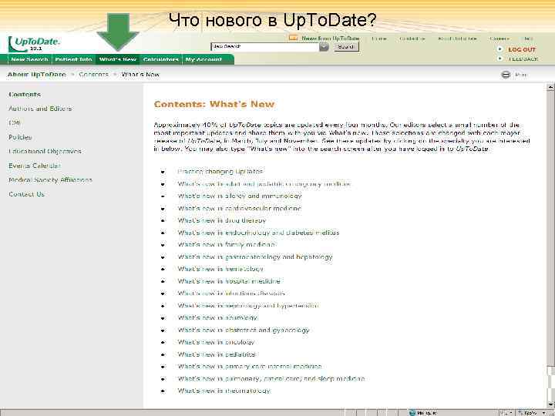
Task: Click the FEEDBACK link
Action: click(523, 59)
